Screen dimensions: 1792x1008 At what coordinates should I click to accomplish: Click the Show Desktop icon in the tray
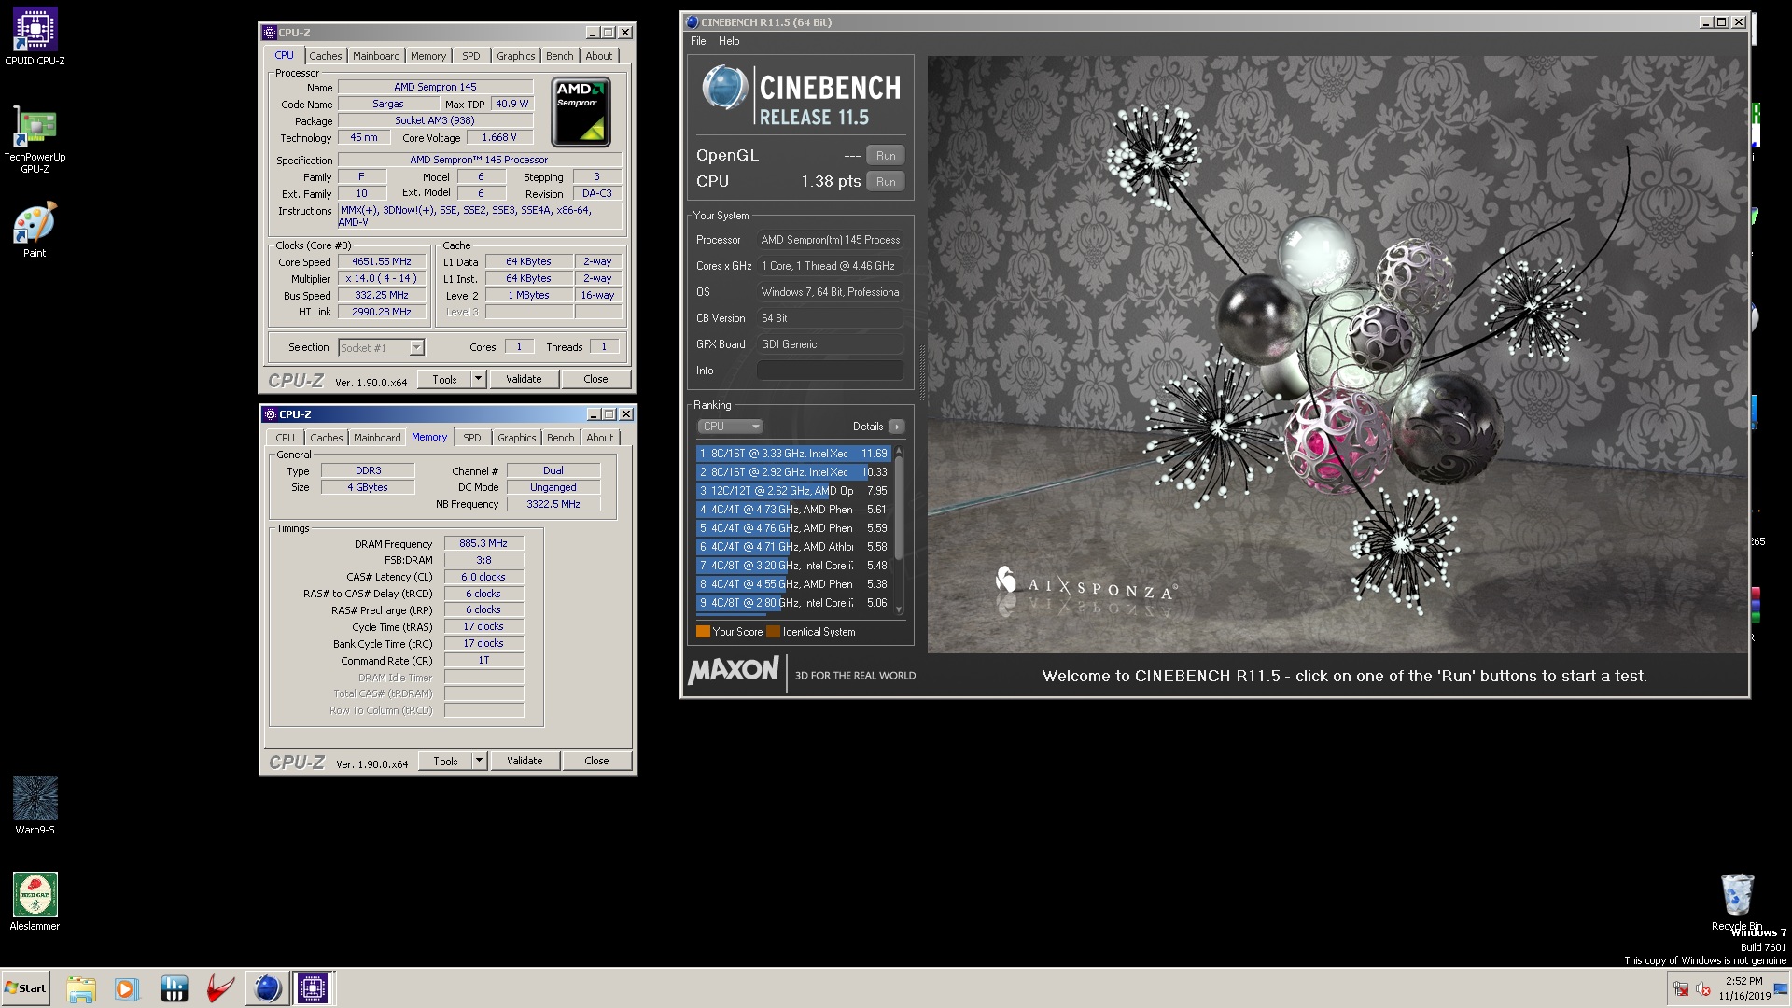1782,988
